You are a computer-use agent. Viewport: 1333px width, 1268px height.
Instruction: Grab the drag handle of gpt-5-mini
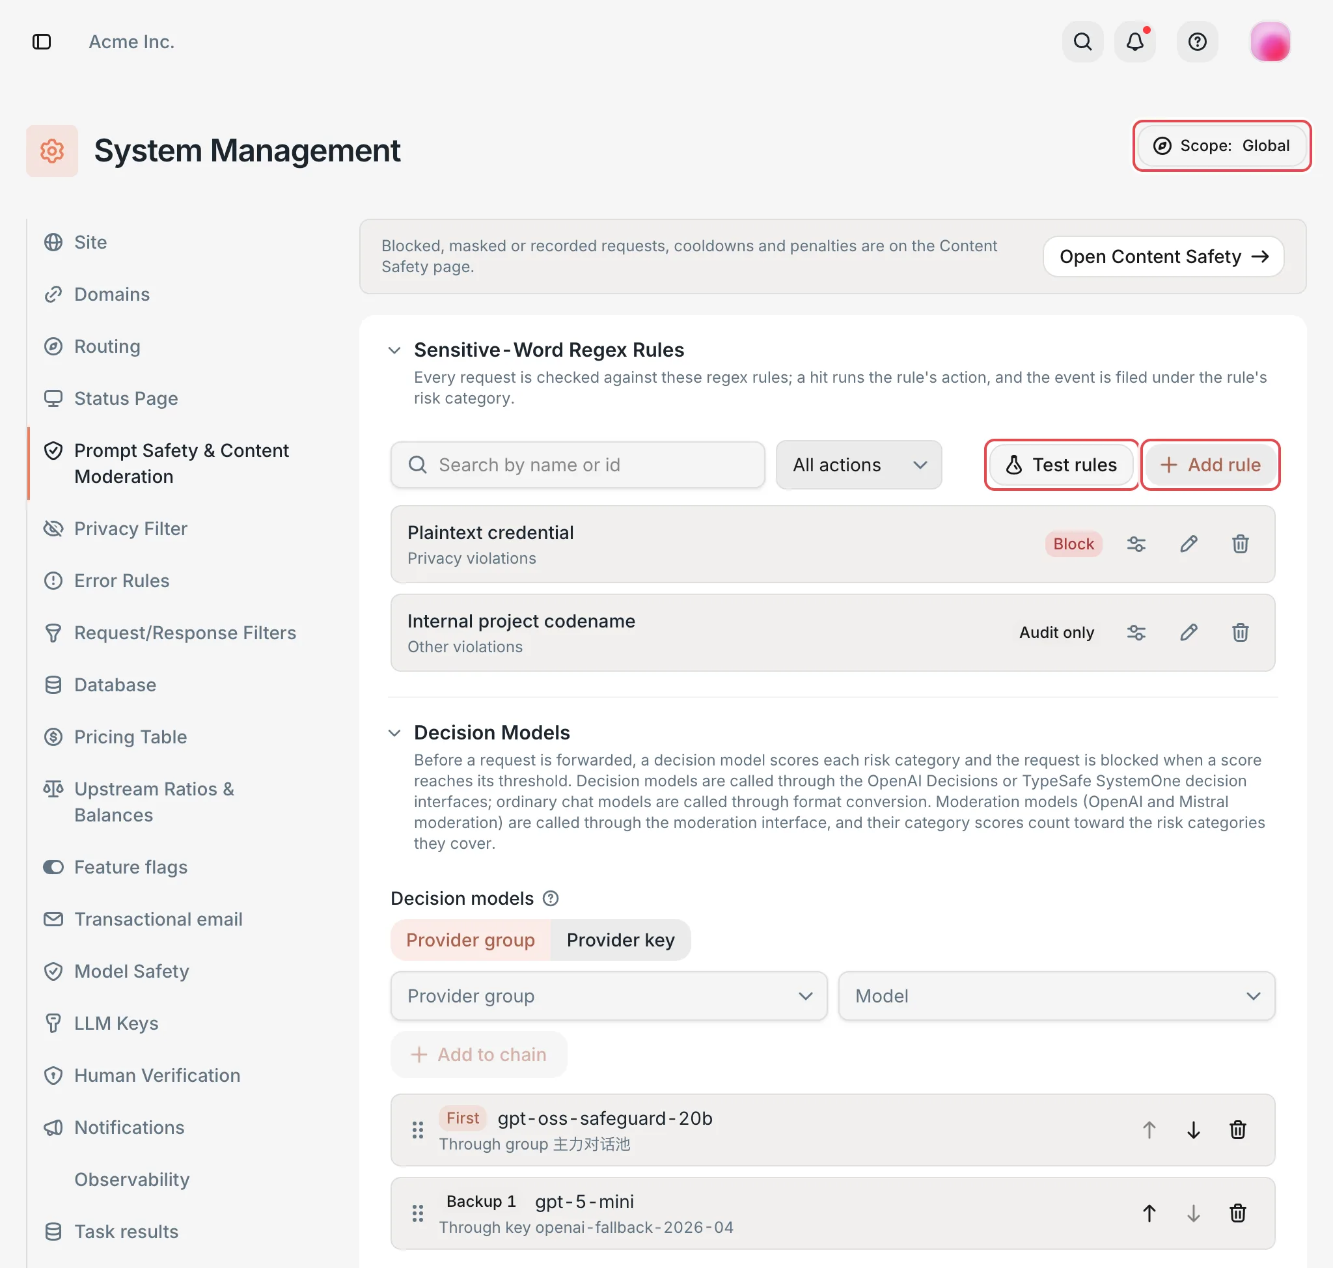[418, 1213]
